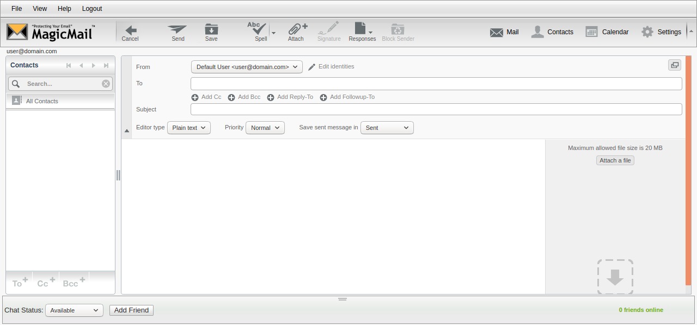Collapse the compose headers triangle
Viewport: 697px width, 325px height.
pyautogui.click(x=127, y=131)
